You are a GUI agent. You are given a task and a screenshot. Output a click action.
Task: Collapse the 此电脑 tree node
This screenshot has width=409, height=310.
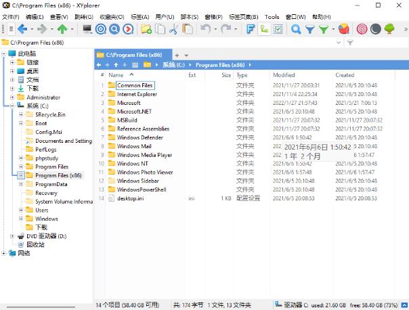3,53
